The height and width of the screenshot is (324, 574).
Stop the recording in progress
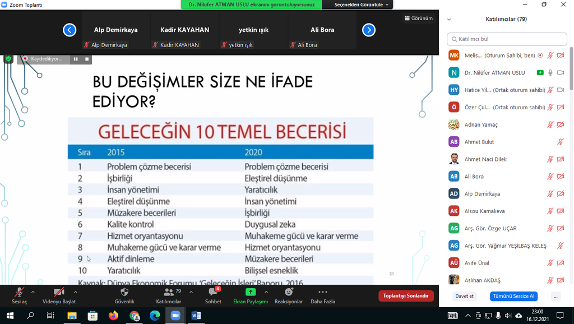[x=87, y=59]
